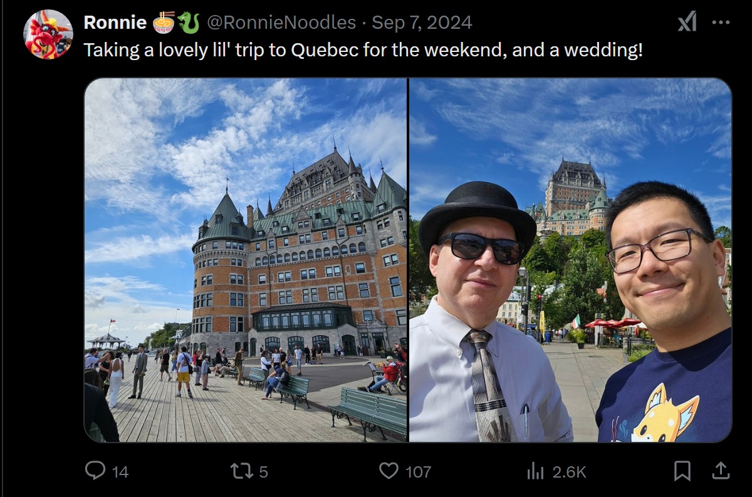Open Ronnie's dragon profile avatar
752x497 pixels.
coord(48,34)
